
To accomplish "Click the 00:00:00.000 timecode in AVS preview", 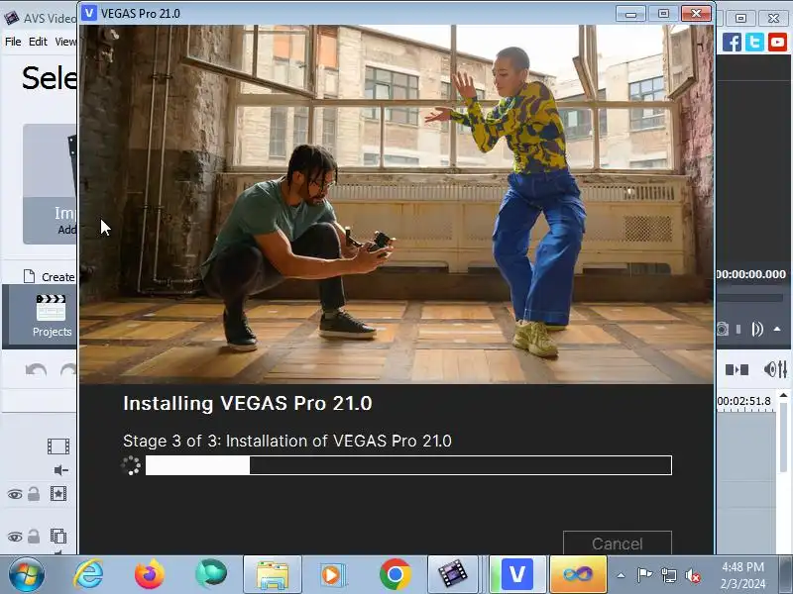I will tap(751, 274).
